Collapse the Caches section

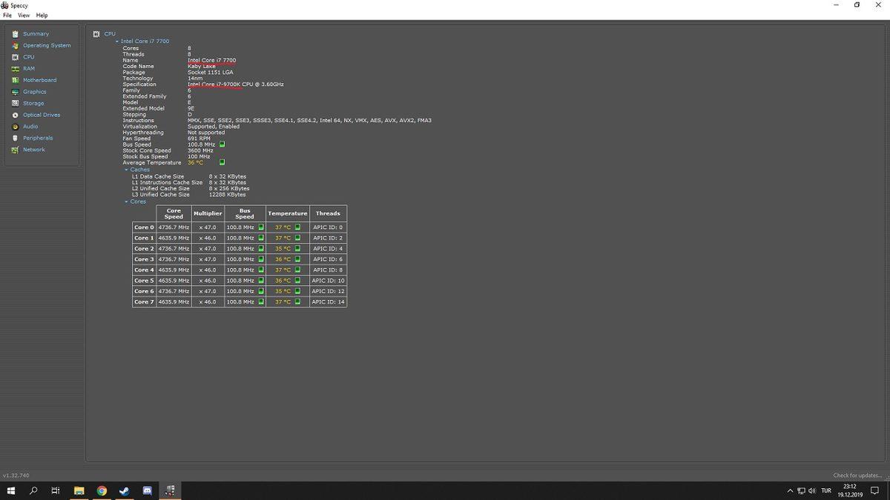pyautogui.click(x=127, y=170)
